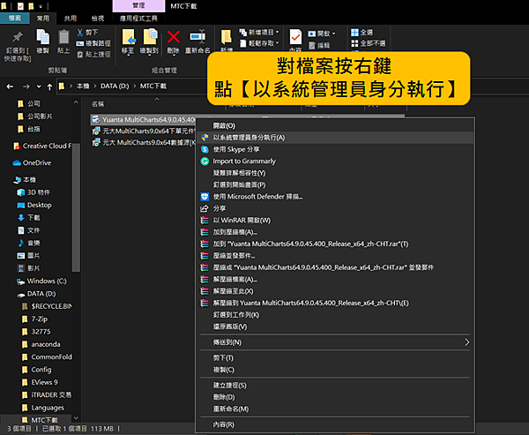
Task: Open Creative Cloud Files in navigation pane
Action: [42, 146]
